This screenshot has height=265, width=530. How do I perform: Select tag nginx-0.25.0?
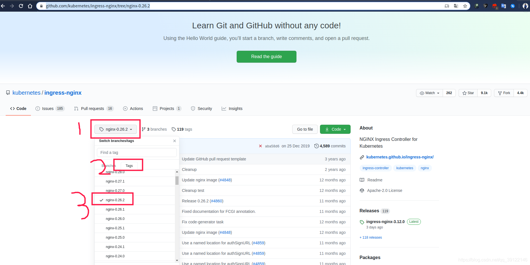[135, 238]
